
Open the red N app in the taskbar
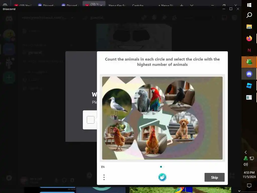click(x=249, y=50)
